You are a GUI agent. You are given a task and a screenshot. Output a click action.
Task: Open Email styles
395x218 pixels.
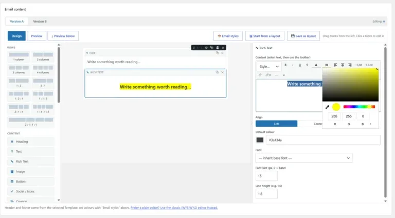(228, 36)
